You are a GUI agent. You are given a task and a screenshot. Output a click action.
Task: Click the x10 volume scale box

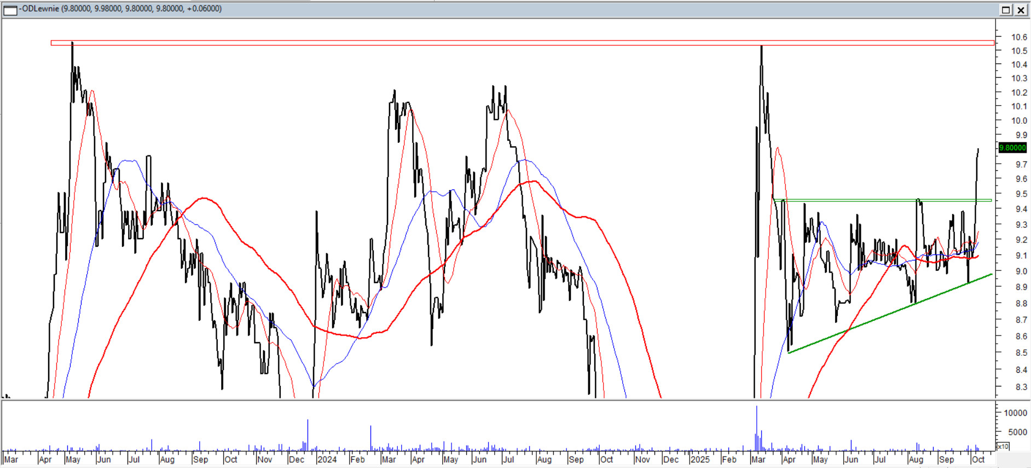(1003, 447)
